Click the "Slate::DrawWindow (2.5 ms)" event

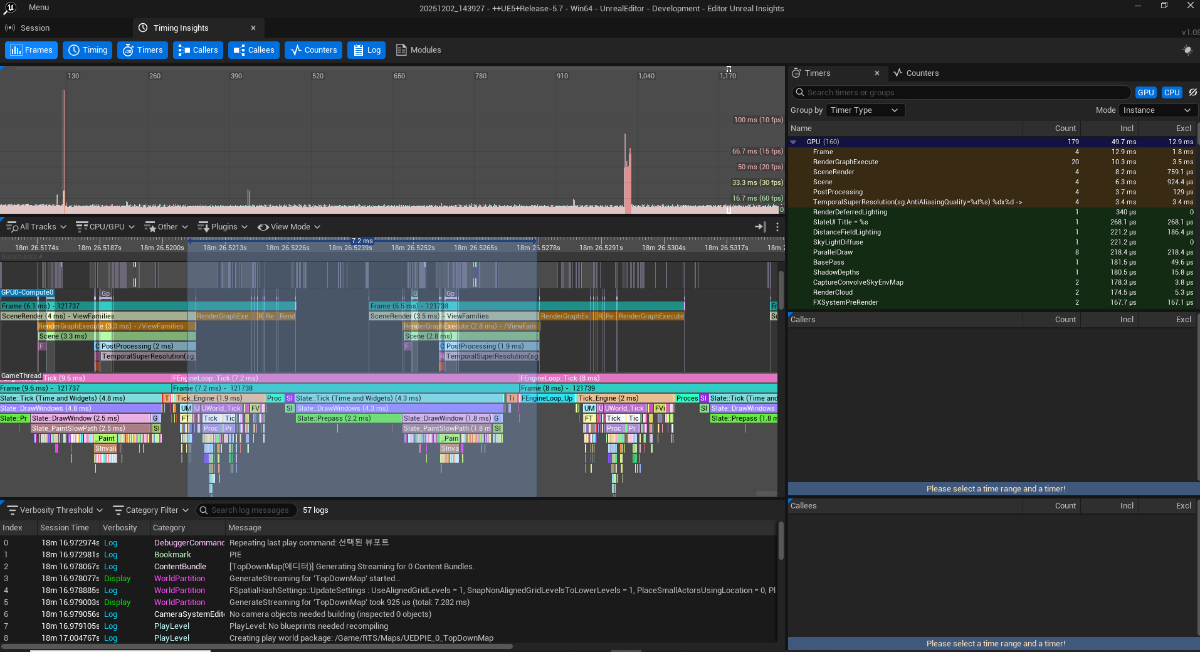[x=91, y=418]
